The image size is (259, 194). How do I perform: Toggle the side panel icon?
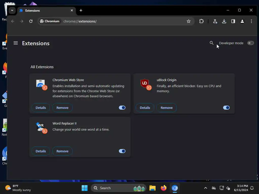(x=233, y=21)
